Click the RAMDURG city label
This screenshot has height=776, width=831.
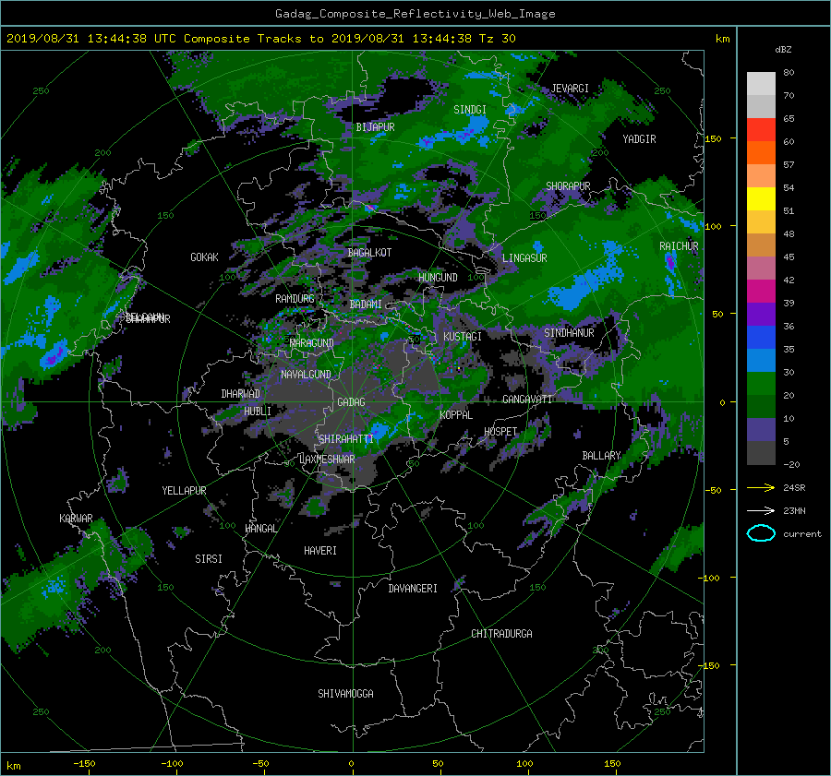pos(295,299)
